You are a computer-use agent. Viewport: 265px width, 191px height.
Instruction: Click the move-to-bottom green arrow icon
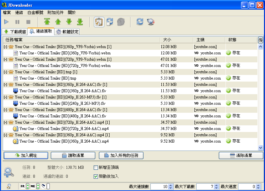coord(80,22)
